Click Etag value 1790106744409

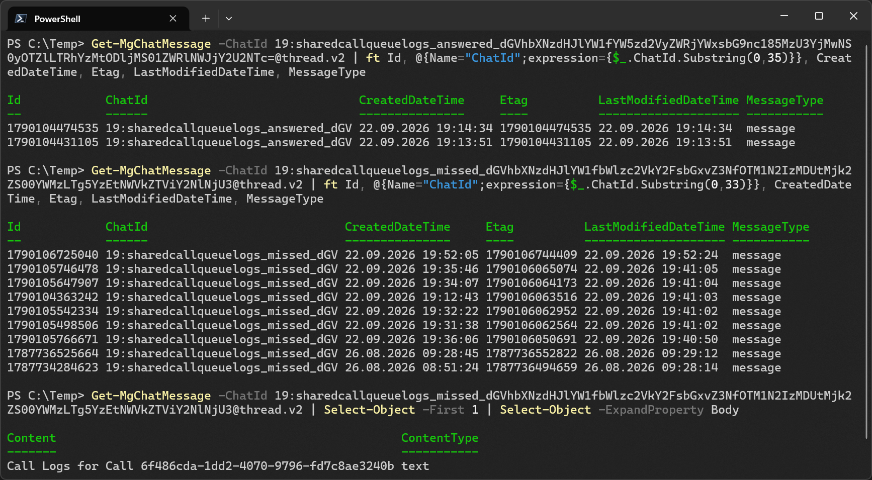532,255
